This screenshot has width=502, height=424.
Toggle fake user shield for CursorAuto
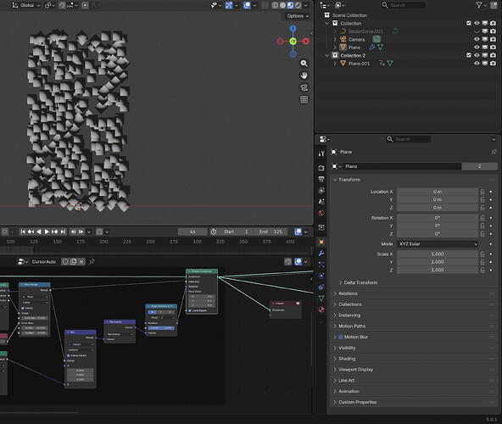tap(65, 262)
